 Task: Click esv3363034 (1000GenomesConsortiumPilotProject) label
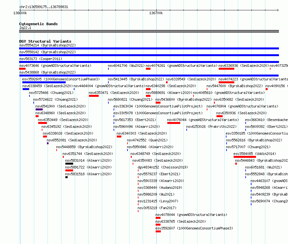click(x=158, y=106)
